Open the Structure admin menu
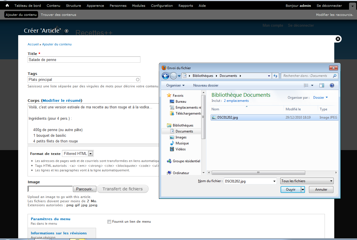357x240 pixels. click(73, 6)
